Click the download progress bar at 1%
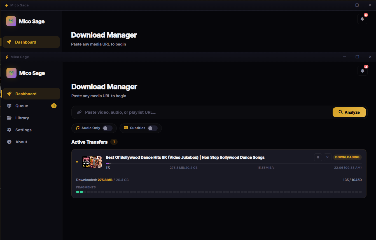This screenshot has height=240, width=376. pyautogui.click(x=233, y=164)
